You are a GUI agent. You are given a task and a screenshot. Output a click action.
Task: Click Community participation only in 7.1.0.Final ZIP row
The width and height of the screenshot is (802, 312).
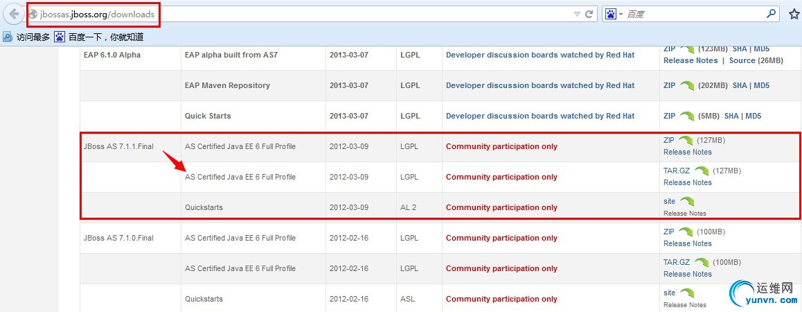[x=501, y=238]
